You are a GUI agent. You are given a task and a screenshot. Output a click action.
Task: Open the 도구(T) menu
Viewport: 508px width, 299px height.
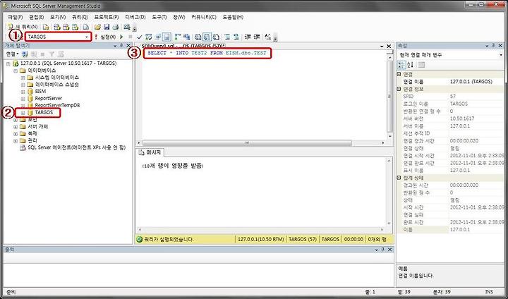(159, 17)
